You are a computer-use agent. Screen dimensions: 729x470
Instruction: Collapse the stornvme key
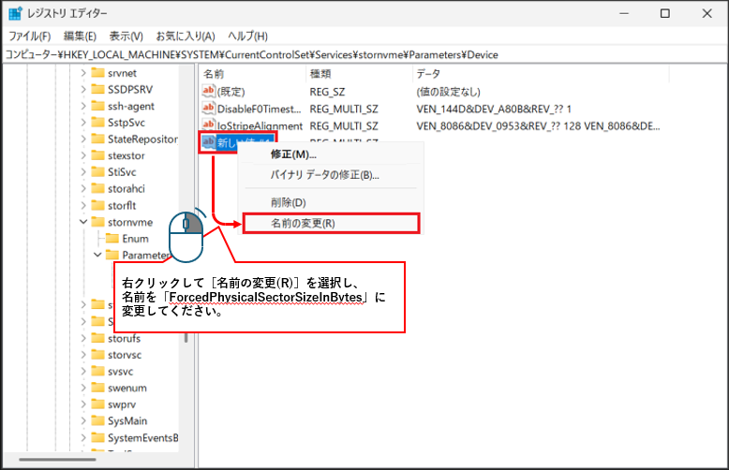[83, 222]
